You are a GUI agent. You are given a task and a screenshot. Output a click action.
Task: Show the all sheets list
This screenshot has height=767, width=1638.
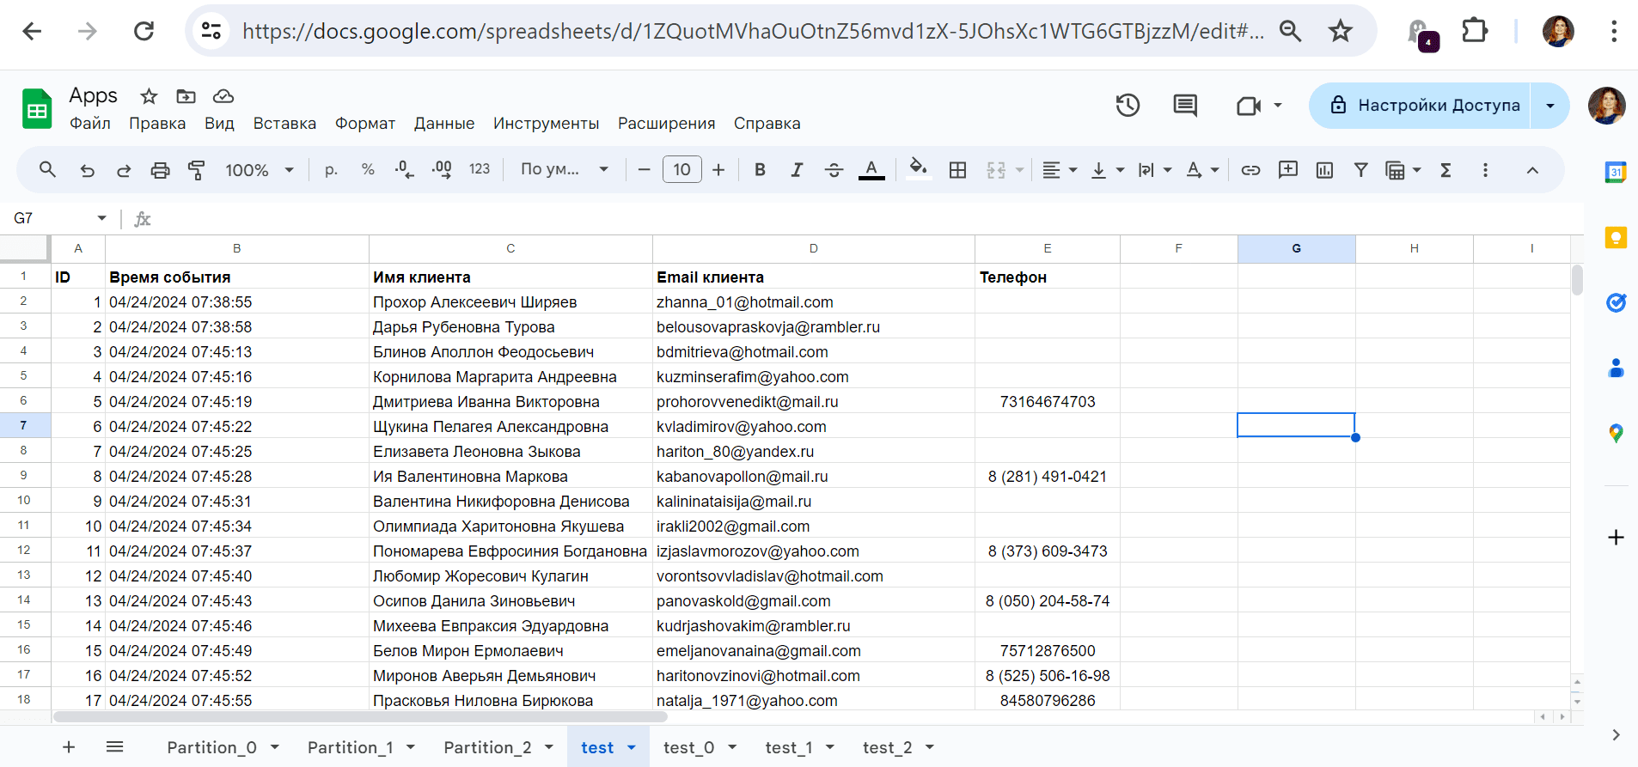coord(114,747)
